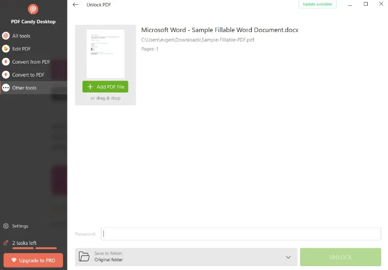This screenshot has width=388, height=270.
Task: Click the Edit PDF pencil icon
Action: click(x=6, y=49)
